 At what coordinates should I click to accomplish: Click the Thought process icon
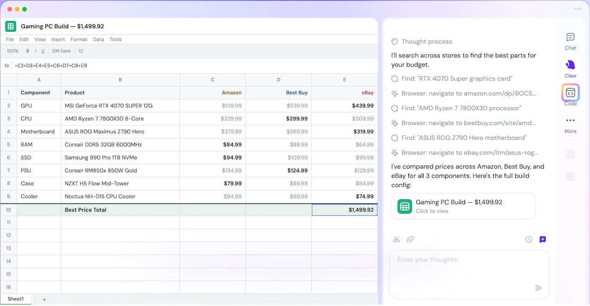tap(395, 41)
